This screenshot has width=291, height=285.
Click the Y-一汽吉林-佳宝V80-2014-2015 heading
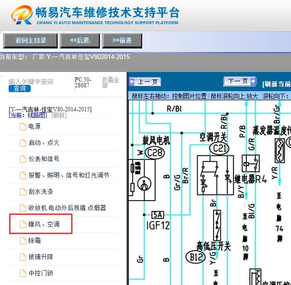click(50, 109)
